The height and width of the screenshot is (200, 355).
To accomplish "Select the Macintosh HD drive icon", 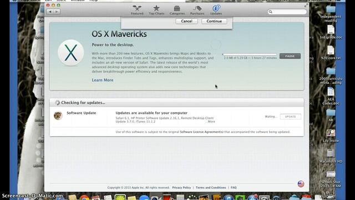I will pos(331,156).
